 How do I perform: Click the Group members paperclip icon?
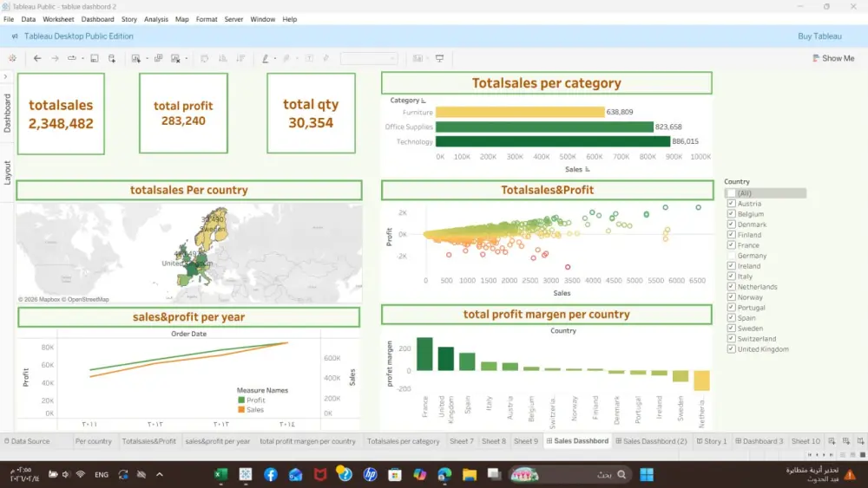click(x=286, y=58)
